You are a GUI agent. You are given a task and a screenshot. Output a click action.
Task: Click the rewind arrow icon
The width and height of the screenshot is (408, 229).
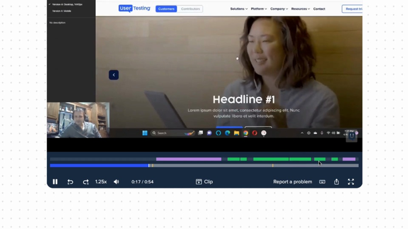tap(70, 182)
